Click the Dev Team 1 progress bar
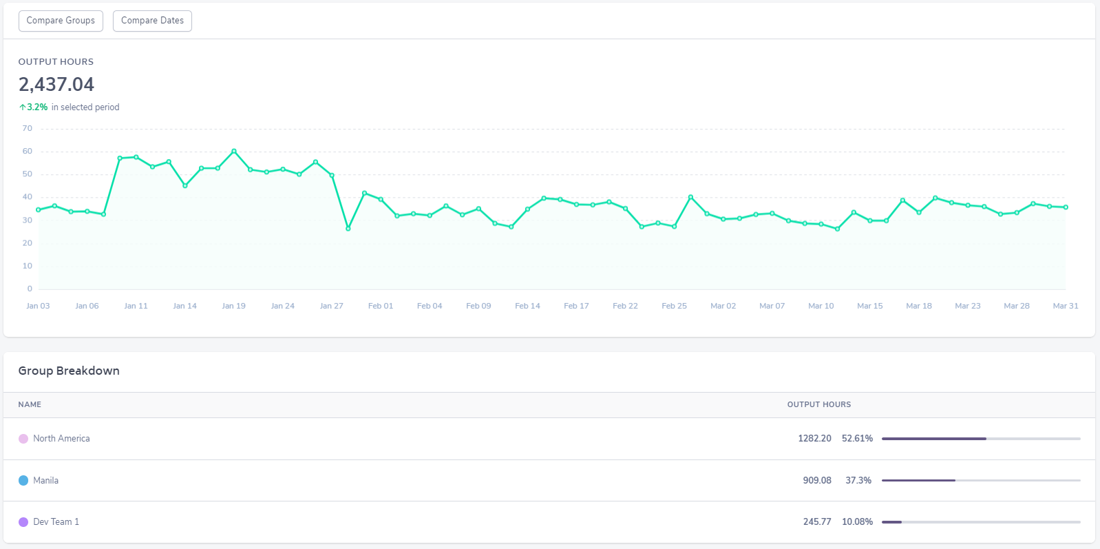The image size is (1100, 549). 980,522
